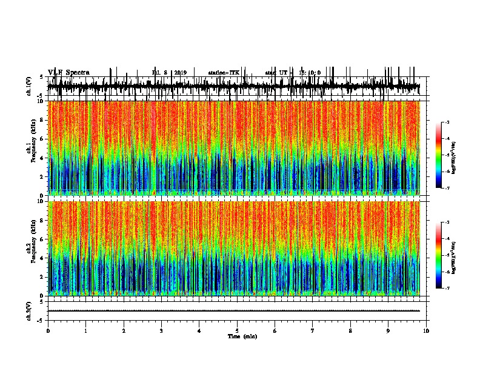The image size is (480, 371).
Task: Click time axis tick label "2"
Action: (124, 331)
